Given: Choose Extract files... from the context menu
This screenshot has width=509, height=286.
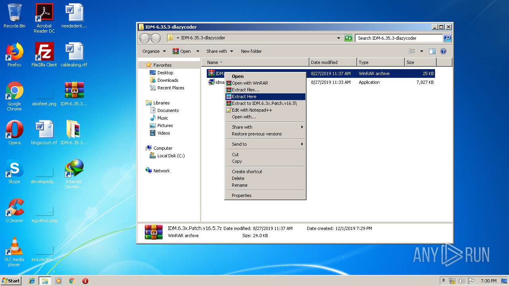Looking at the screenshot, I should tap(265, 90).
